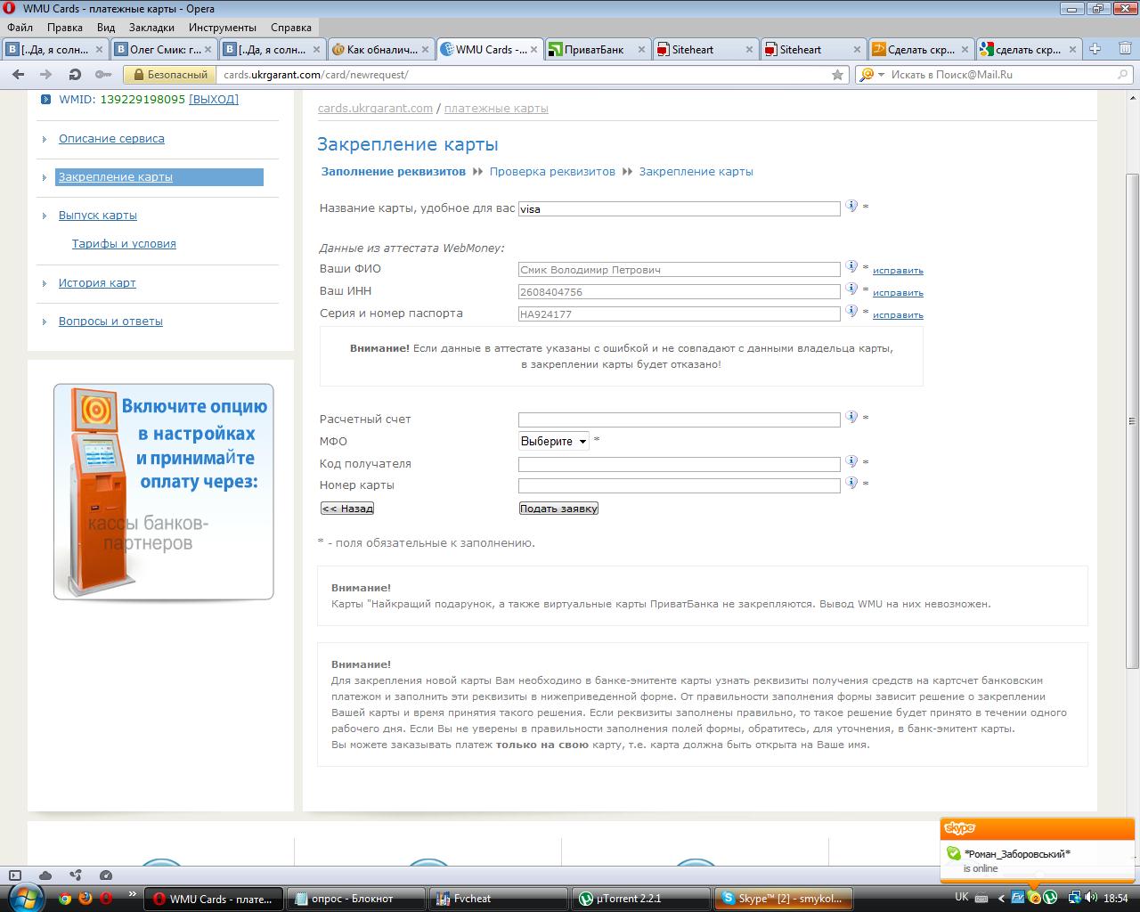Click info icon beside Расчетный счет field
1140x912 pixels.
click(851, 417)
